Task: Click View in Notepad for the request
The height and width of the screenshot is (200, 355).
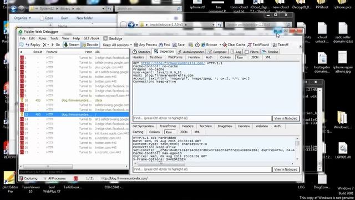Action: [x=286, y=118]
